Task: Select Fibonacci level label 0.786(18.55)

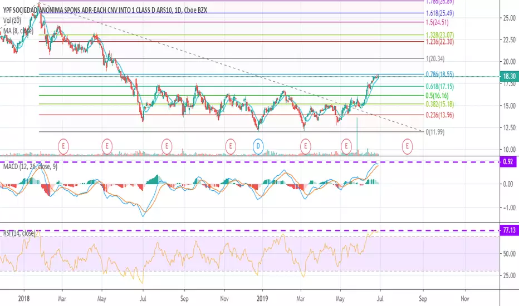Action: coord(440,75)
